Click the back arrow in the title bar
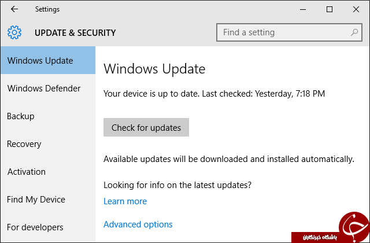Screen dimensions: 370x243 14,9
